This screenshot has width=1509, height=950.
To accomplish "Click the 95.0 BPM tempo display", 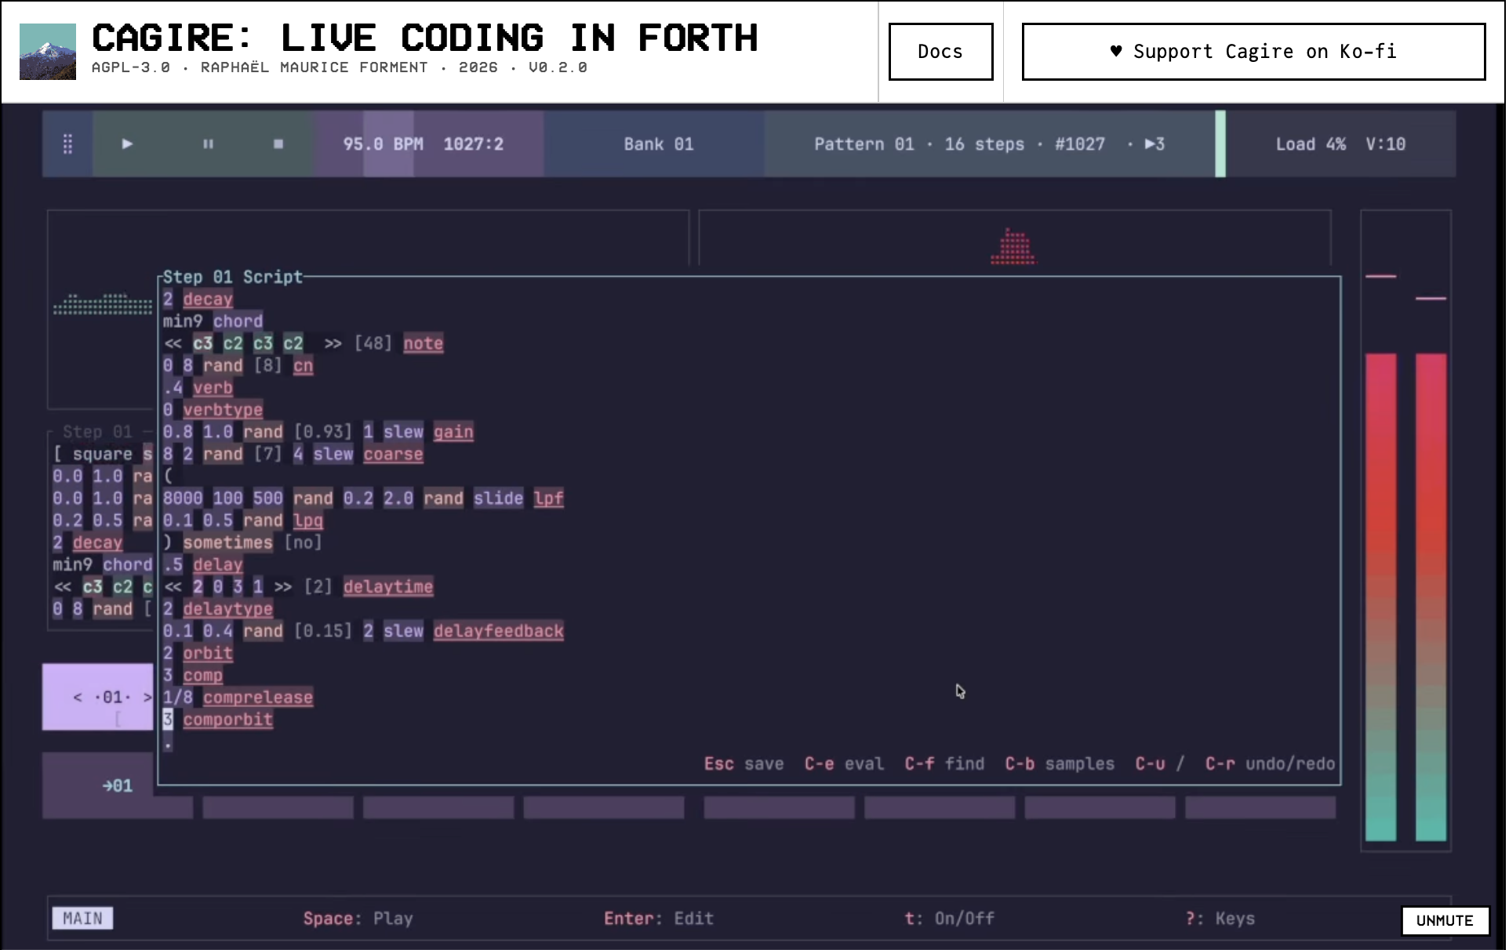I will click(x=384, y=144).
